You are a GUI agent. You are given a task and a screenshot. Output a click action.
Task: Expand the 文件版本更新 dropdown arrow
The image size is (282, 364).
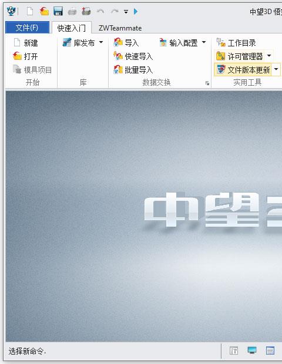tap(276, 69)
